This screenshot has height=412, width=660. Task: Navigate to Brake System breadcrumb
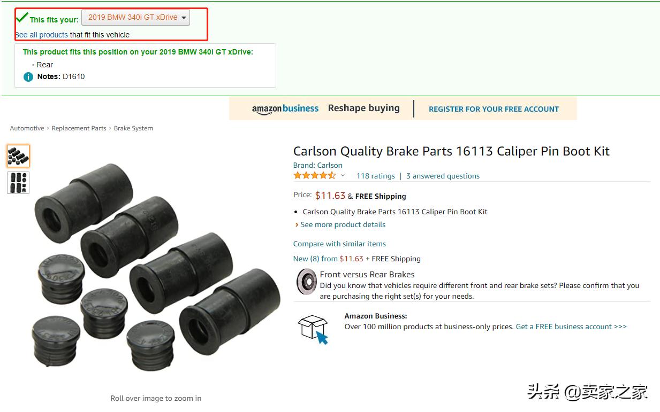point(133,128)
